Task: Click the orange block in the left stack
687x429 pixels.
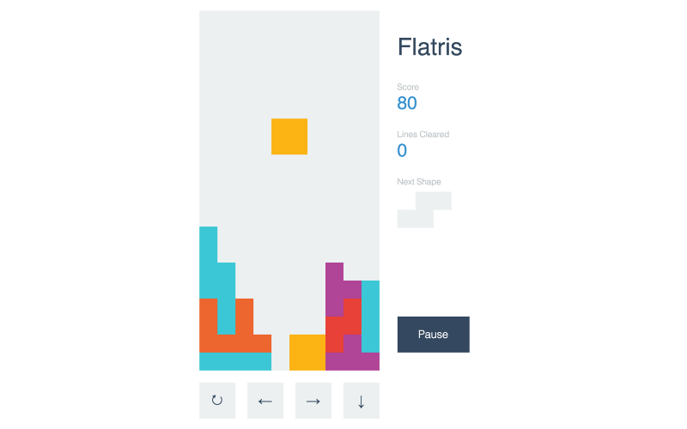Action: [209, 326]
